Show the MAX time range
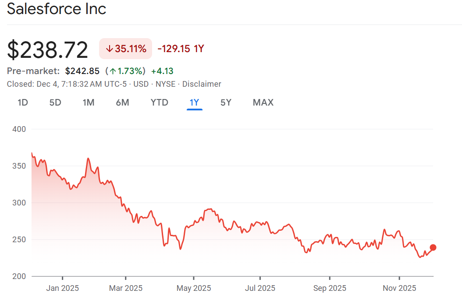462x304 pixels. pos(263,103)
